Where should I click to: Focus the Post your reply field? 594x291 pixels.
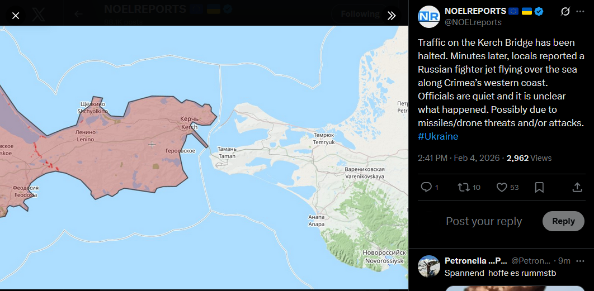pyautogui.click(x=484, y=221)
